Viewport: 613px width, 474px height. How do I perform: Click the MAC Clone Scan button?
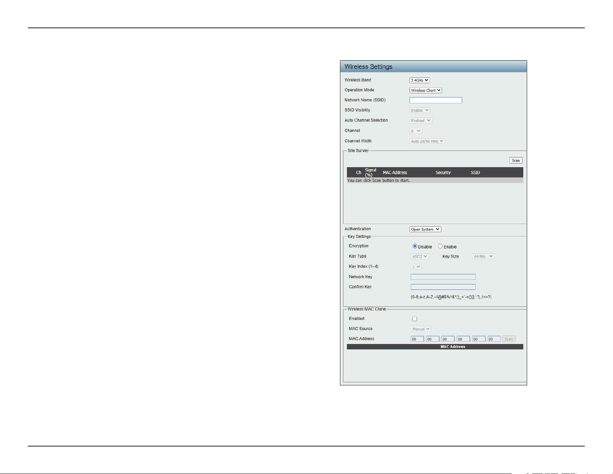(509, 339)
